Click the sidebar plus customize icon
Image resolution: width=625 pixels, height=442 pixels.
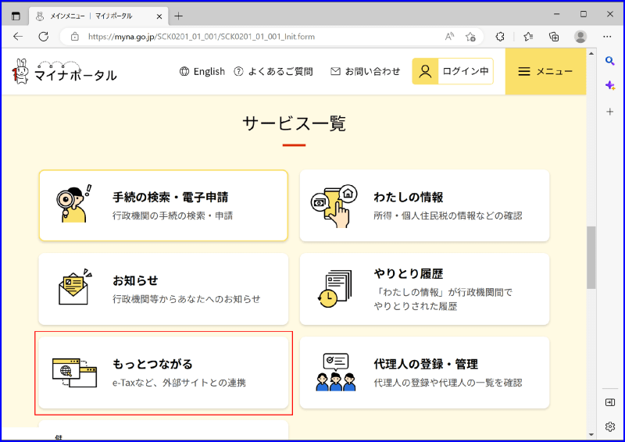tap(610, 112)
